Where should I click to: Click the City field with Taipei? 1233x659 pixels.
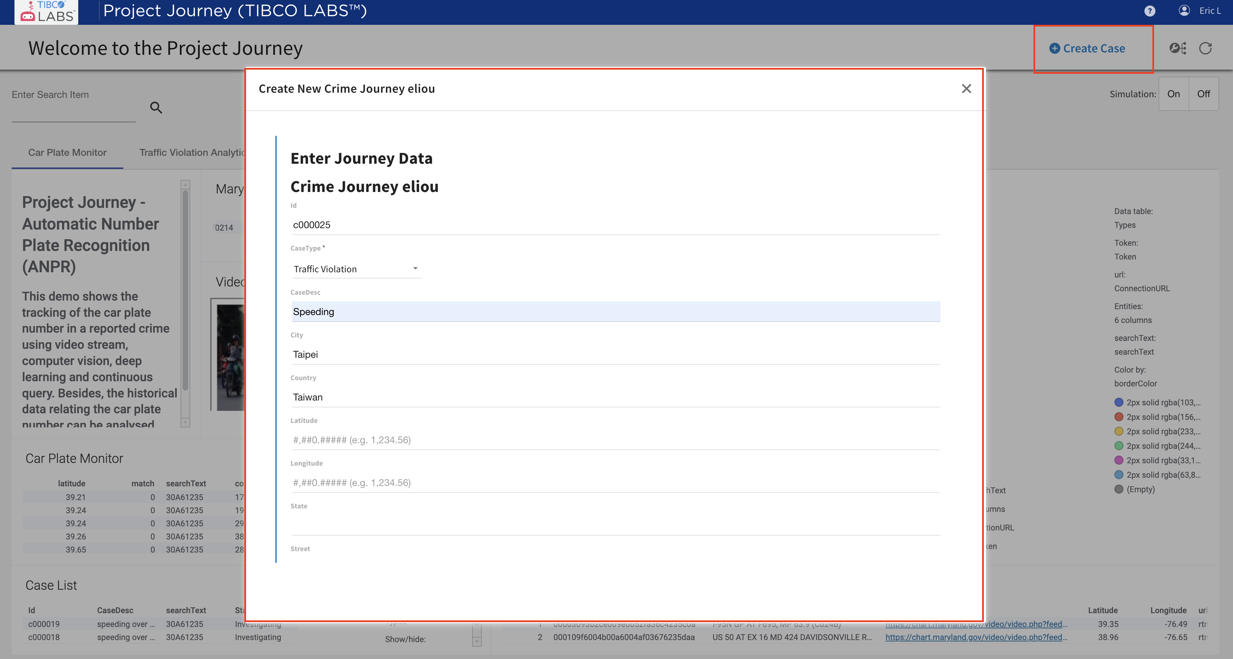(615, 355)
